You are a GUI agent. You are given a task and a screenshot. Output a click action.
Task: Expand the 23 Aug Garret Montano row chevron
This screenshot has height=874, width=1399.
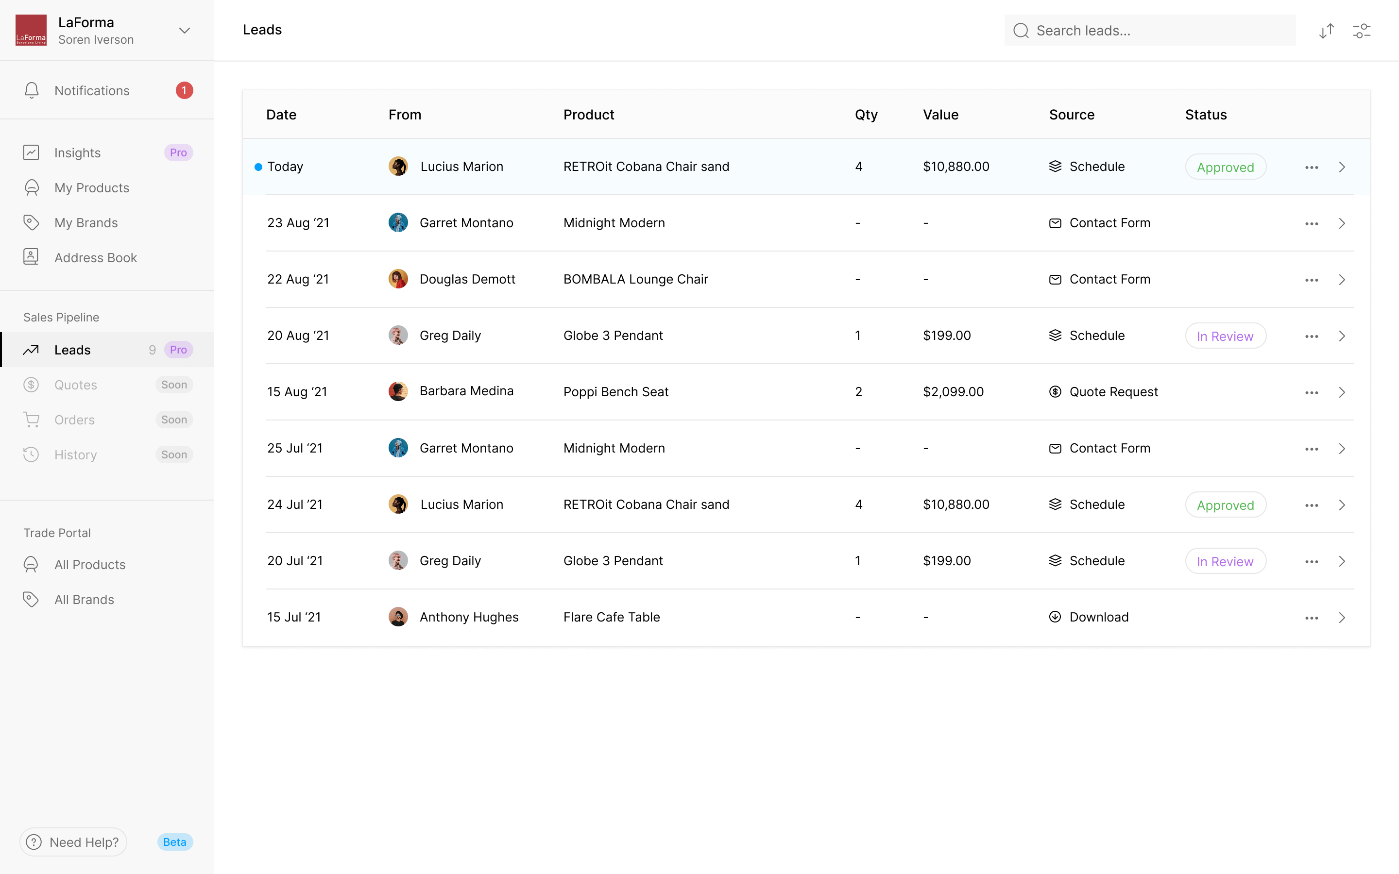(1342, 223)
